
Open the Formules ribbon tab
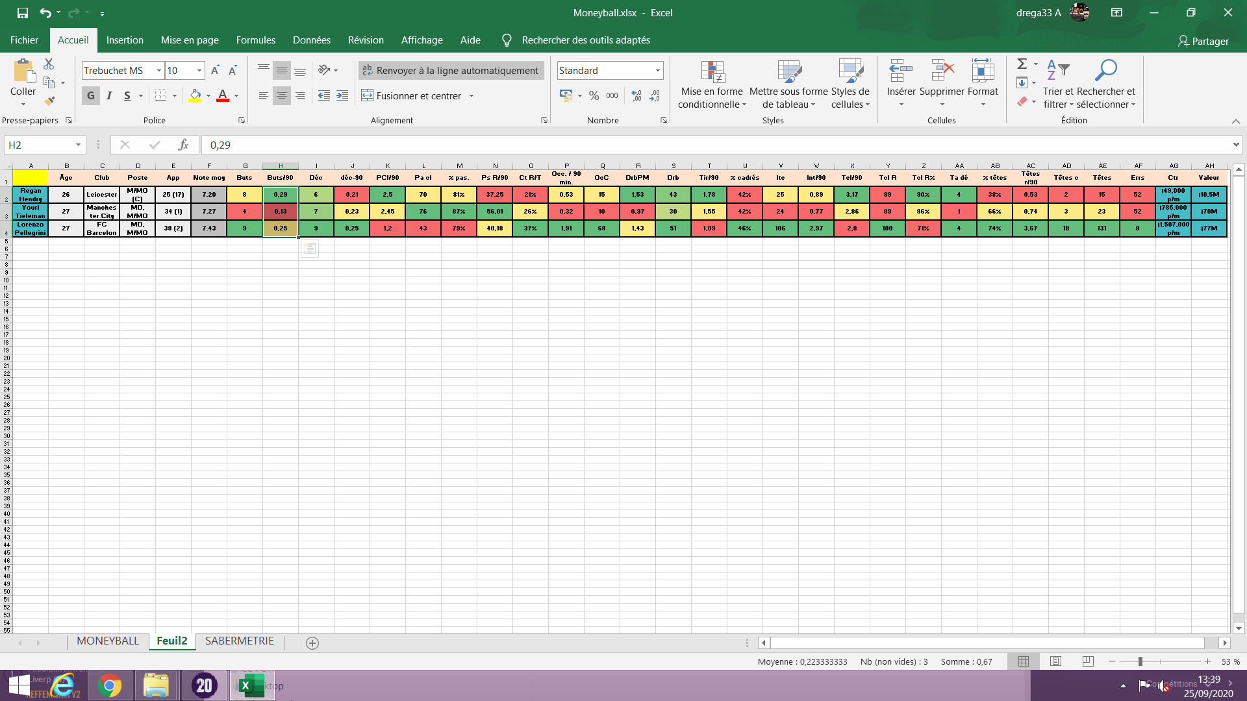click(x=255, y=40)
